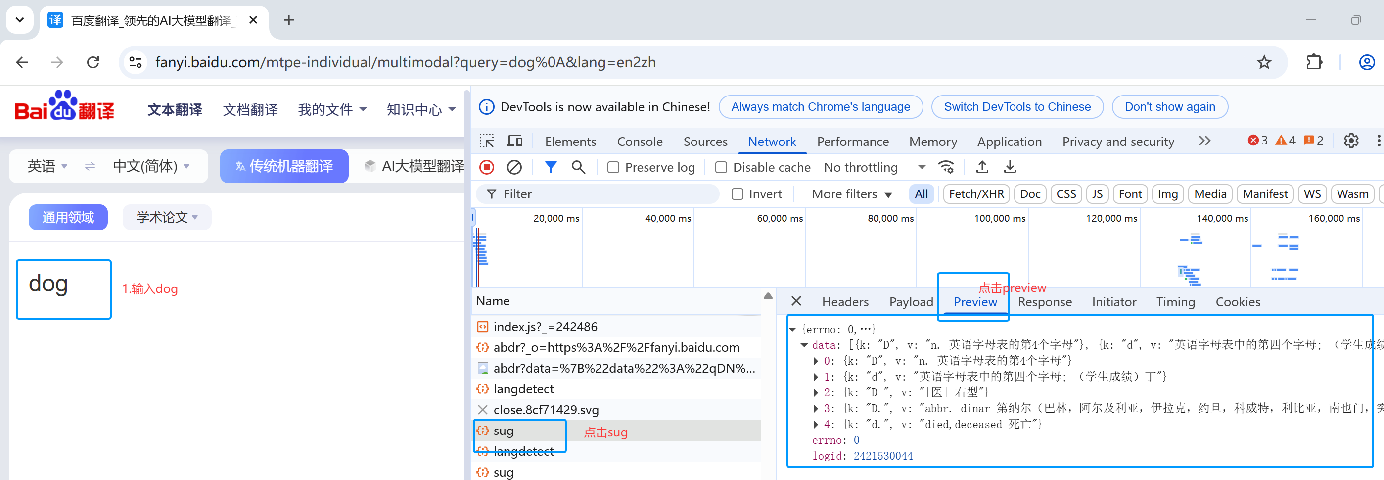Click Always match Chrome's language
Screen dimensions: 1384x480
coord(821,107)
